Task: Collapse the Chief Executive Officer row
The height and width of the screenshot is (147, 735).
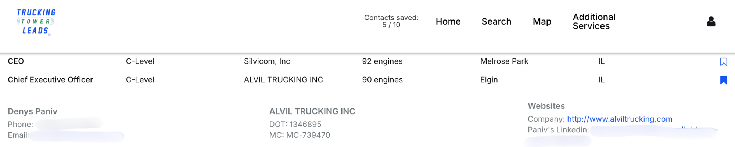Action: (x=50, y=80)
